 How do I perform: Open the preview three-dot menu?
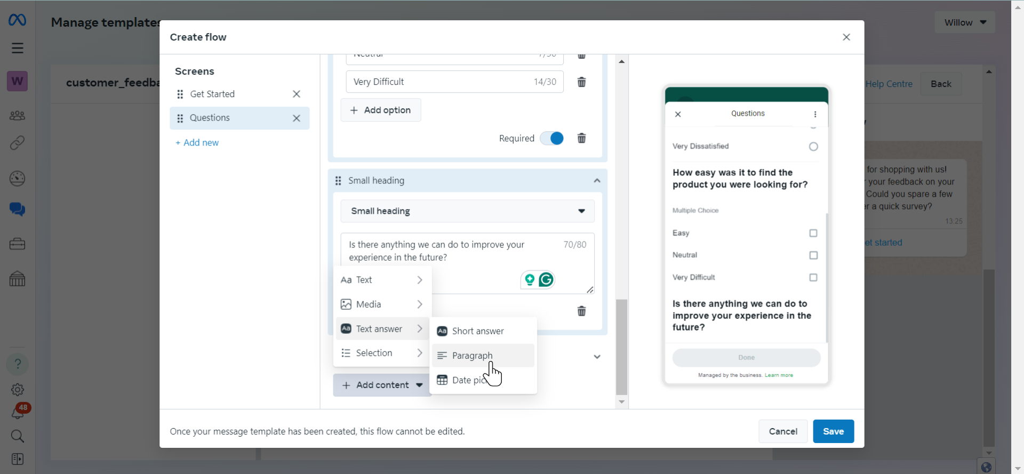[x=815, y=114]
